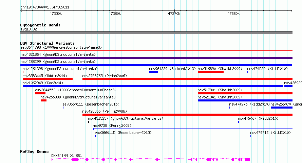Viewport: 302px width, 163px height.
Task: Click the nsv428366 (Perry2008b) label
Action: coord(105,111)
